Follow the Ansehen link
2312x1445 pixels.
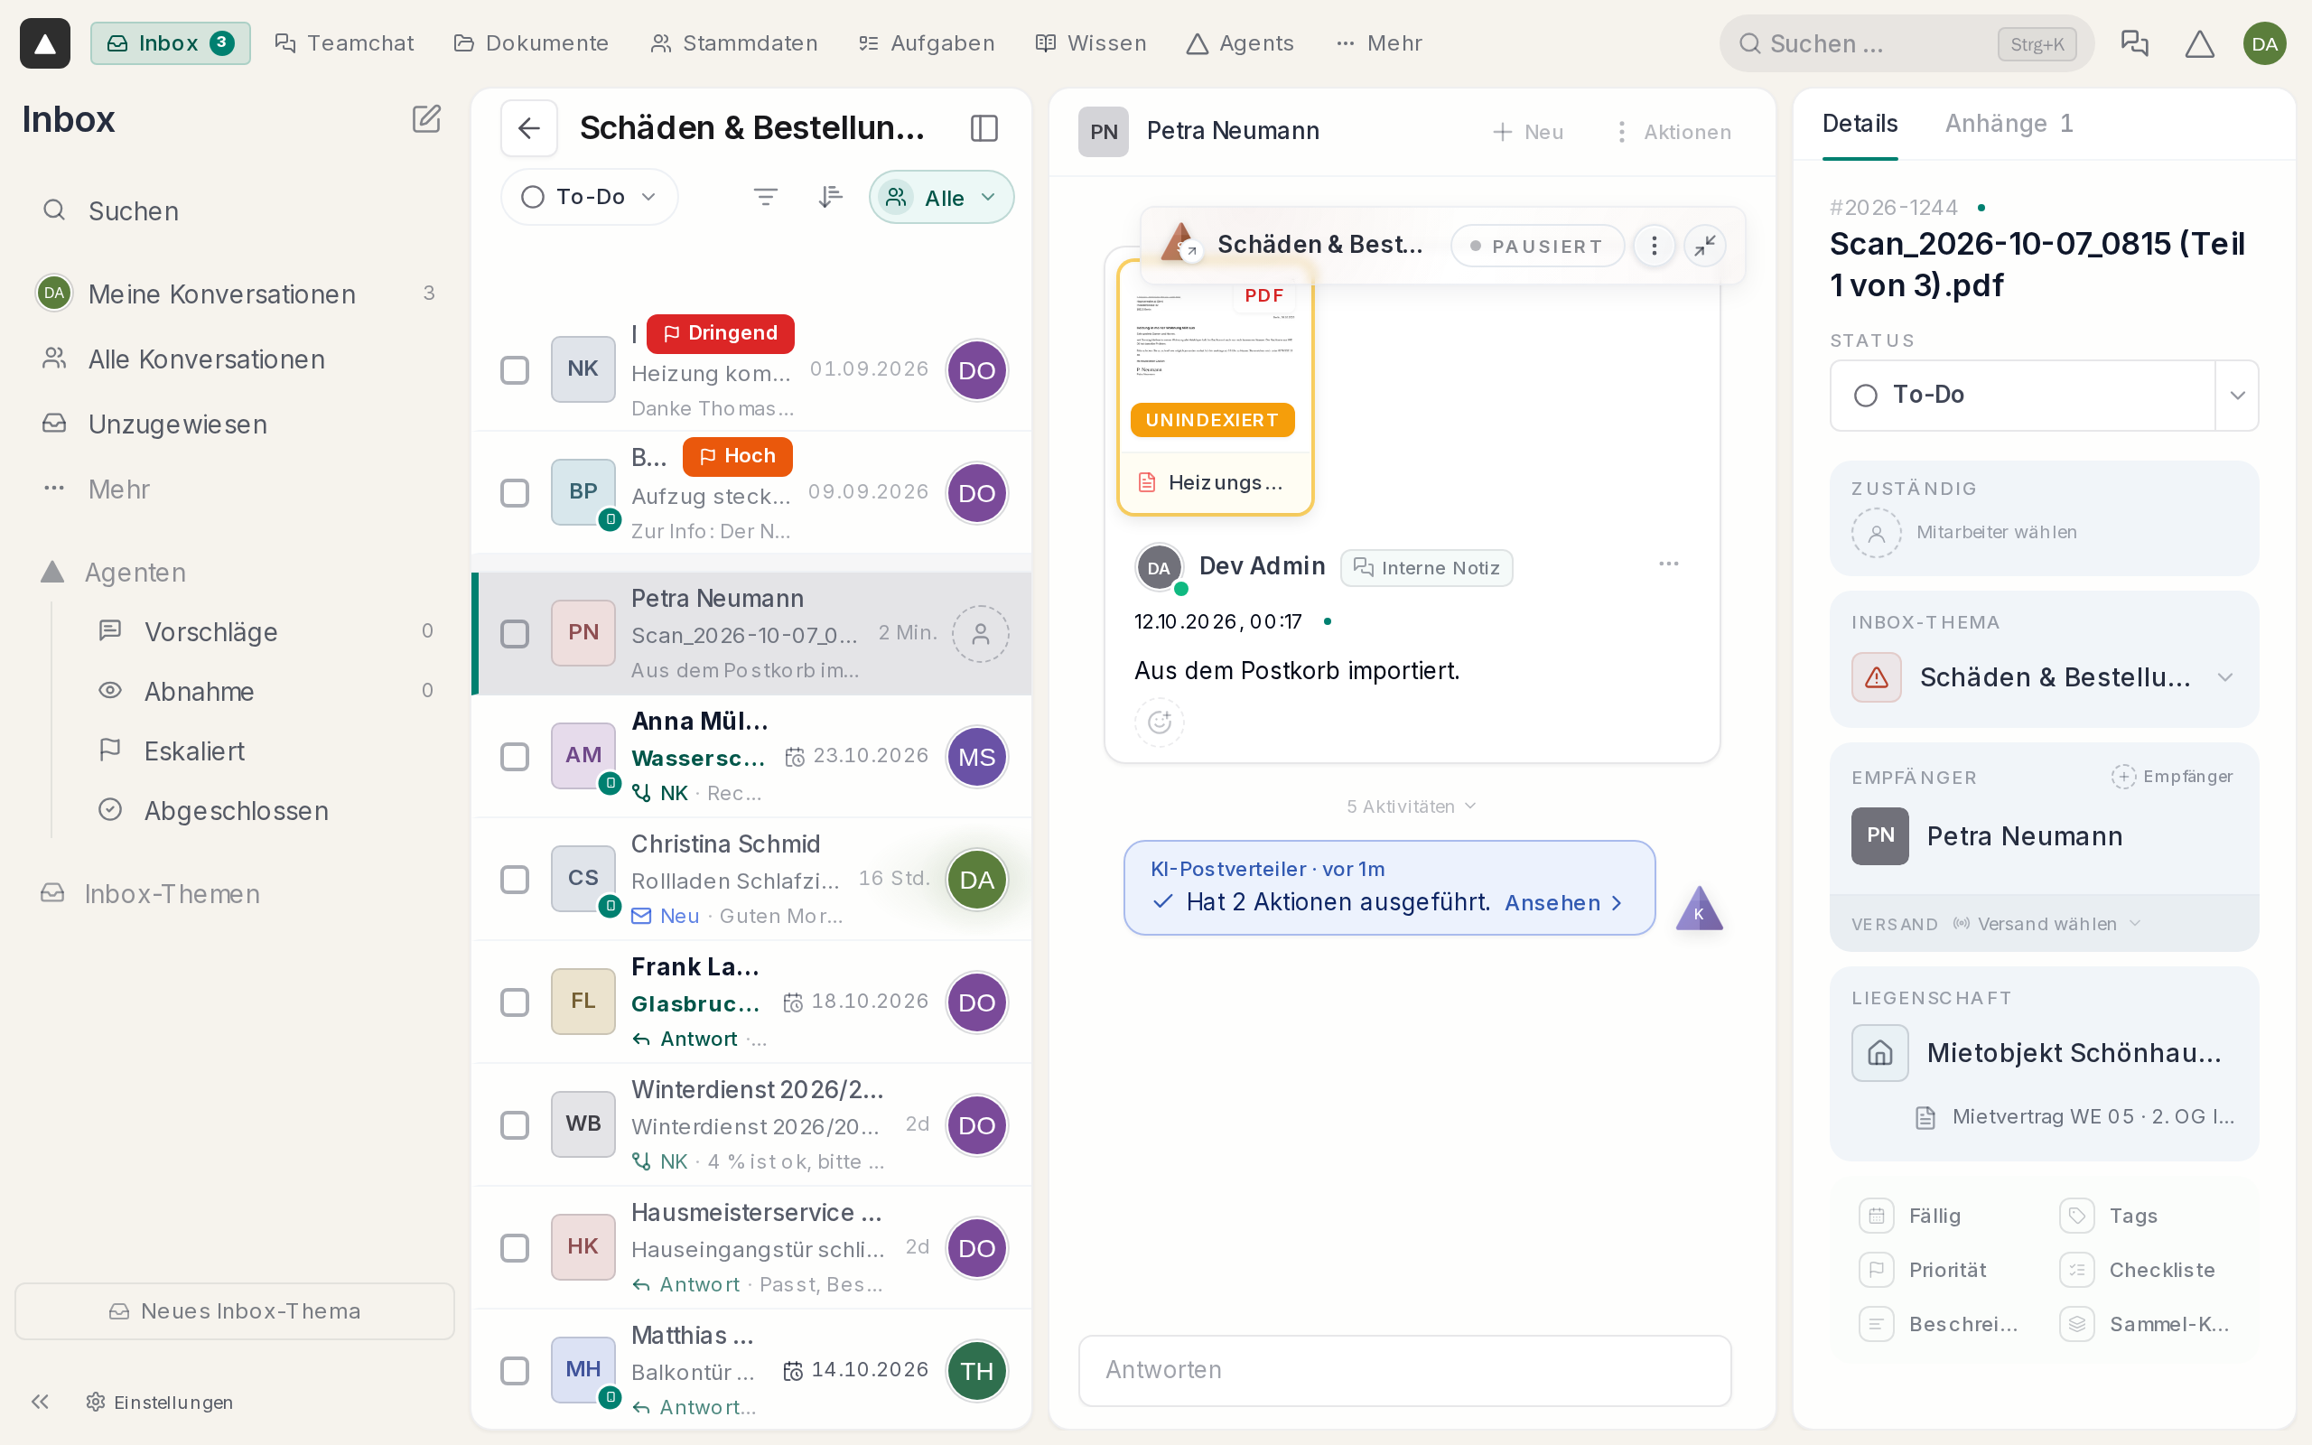click(1563, 902)
